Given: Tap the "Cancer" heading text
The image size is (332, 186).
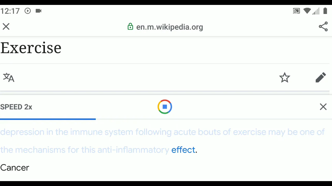Looking at the screenshot, I should [x=15, y=168].
